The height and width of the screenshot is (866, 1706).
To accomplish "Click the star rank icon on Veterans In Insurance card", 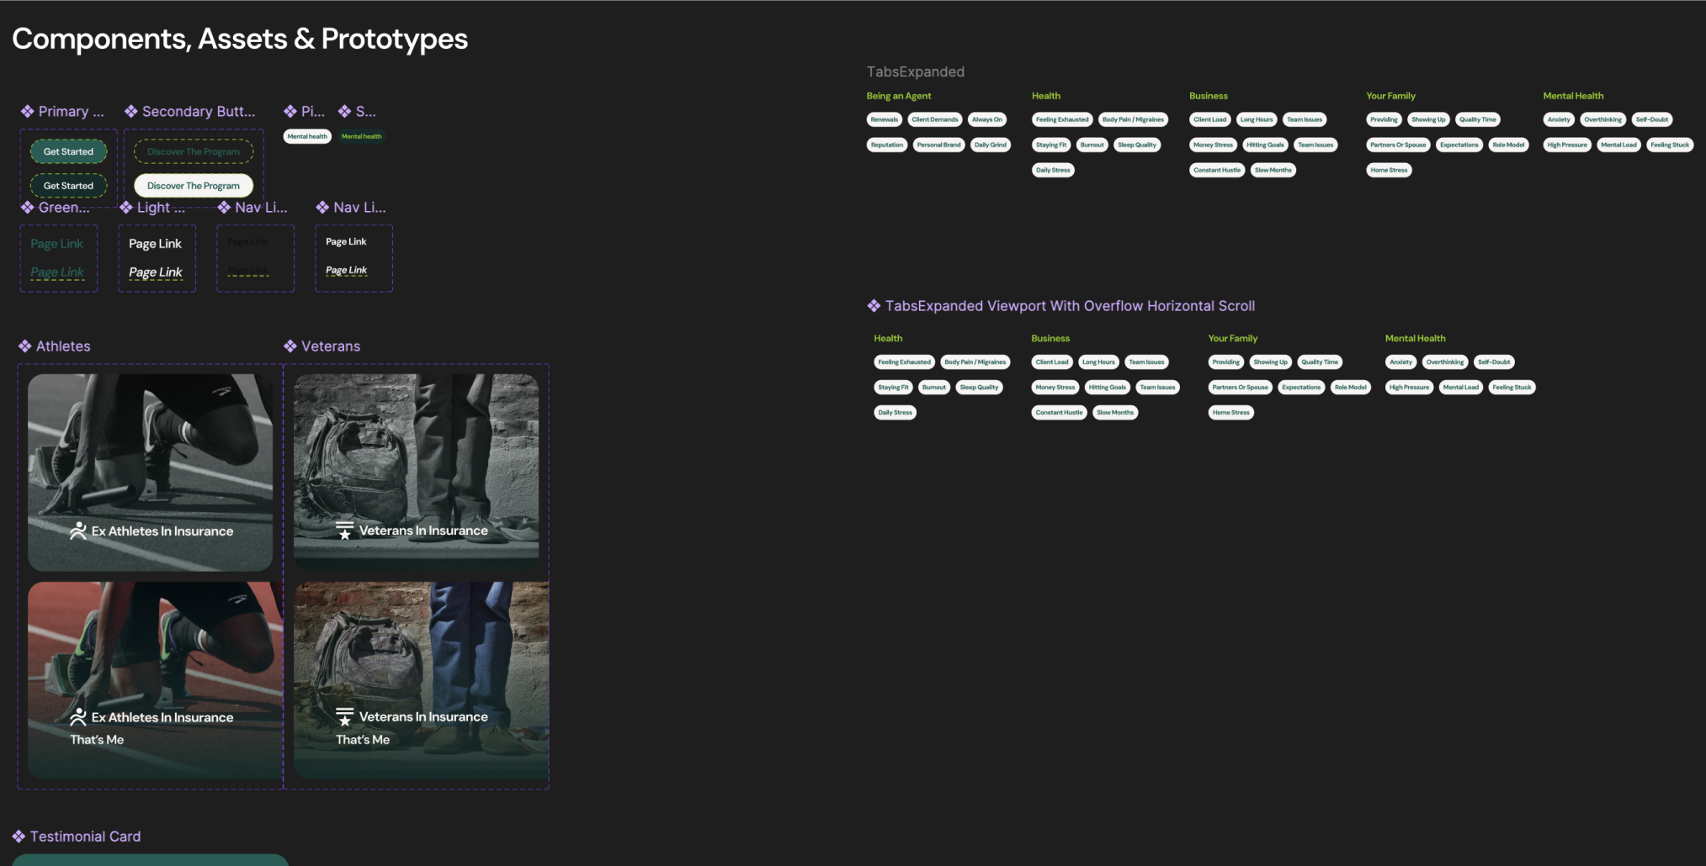I will click(x=345, y=530).
